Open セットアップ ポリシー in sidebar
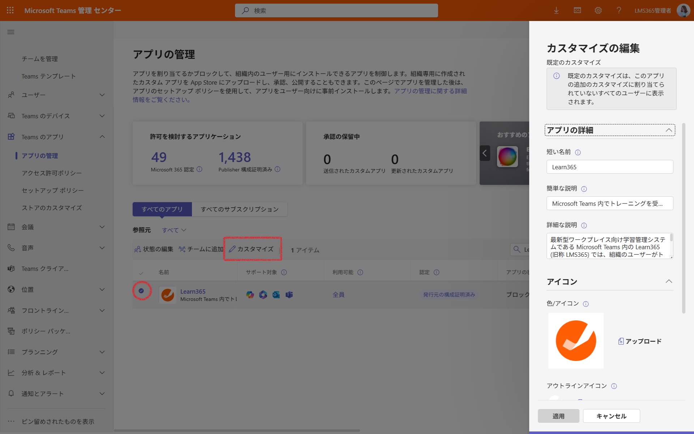694x434 pixels. pyautogui.click(x=53, y=191)
